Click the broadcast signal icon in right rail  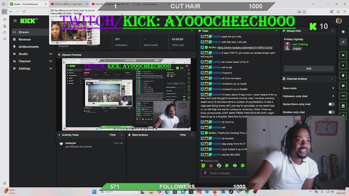click(x=343, y=96)
